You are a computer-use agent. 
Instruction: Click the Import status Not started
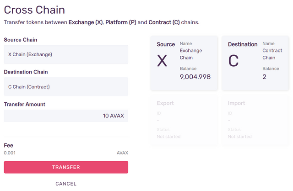(240, 137)
